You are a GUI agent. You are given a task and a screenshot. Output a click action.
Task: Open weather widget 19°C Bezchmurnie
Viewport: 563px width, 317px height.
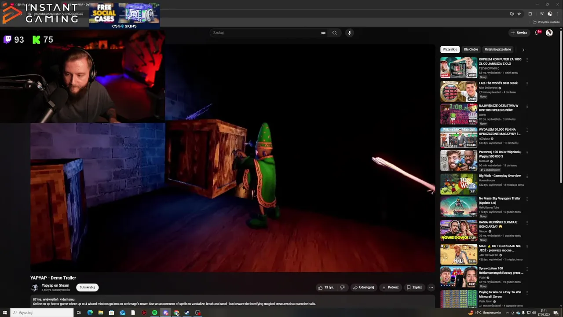[485, 313]
